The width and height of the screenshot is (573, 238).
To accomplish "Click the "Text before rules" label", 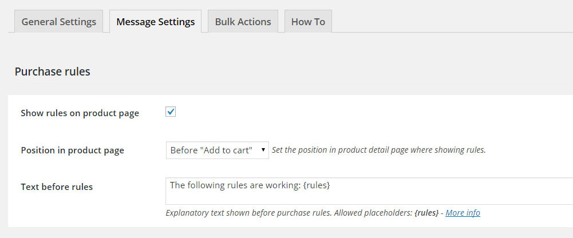I will click(x=57, y=187).
